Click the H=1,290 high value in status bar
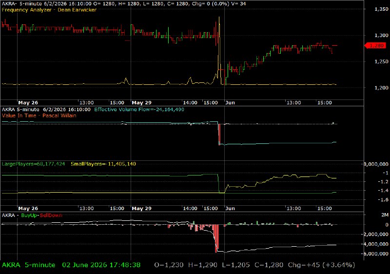The image size is (390, 274). point(202,265)
